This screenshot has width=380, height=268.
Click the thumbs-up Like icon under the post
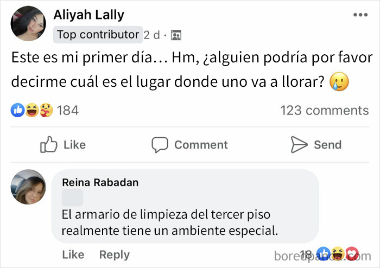coord(49,144)
